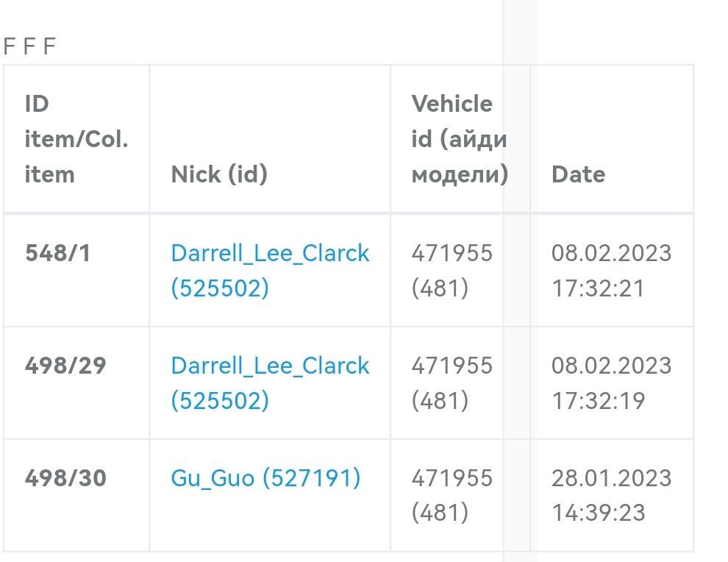Screen dimensions: 728x562
Task: Open Darrell_Lee_Clarck link in 498/29 row
Action: tap(270, 366)
